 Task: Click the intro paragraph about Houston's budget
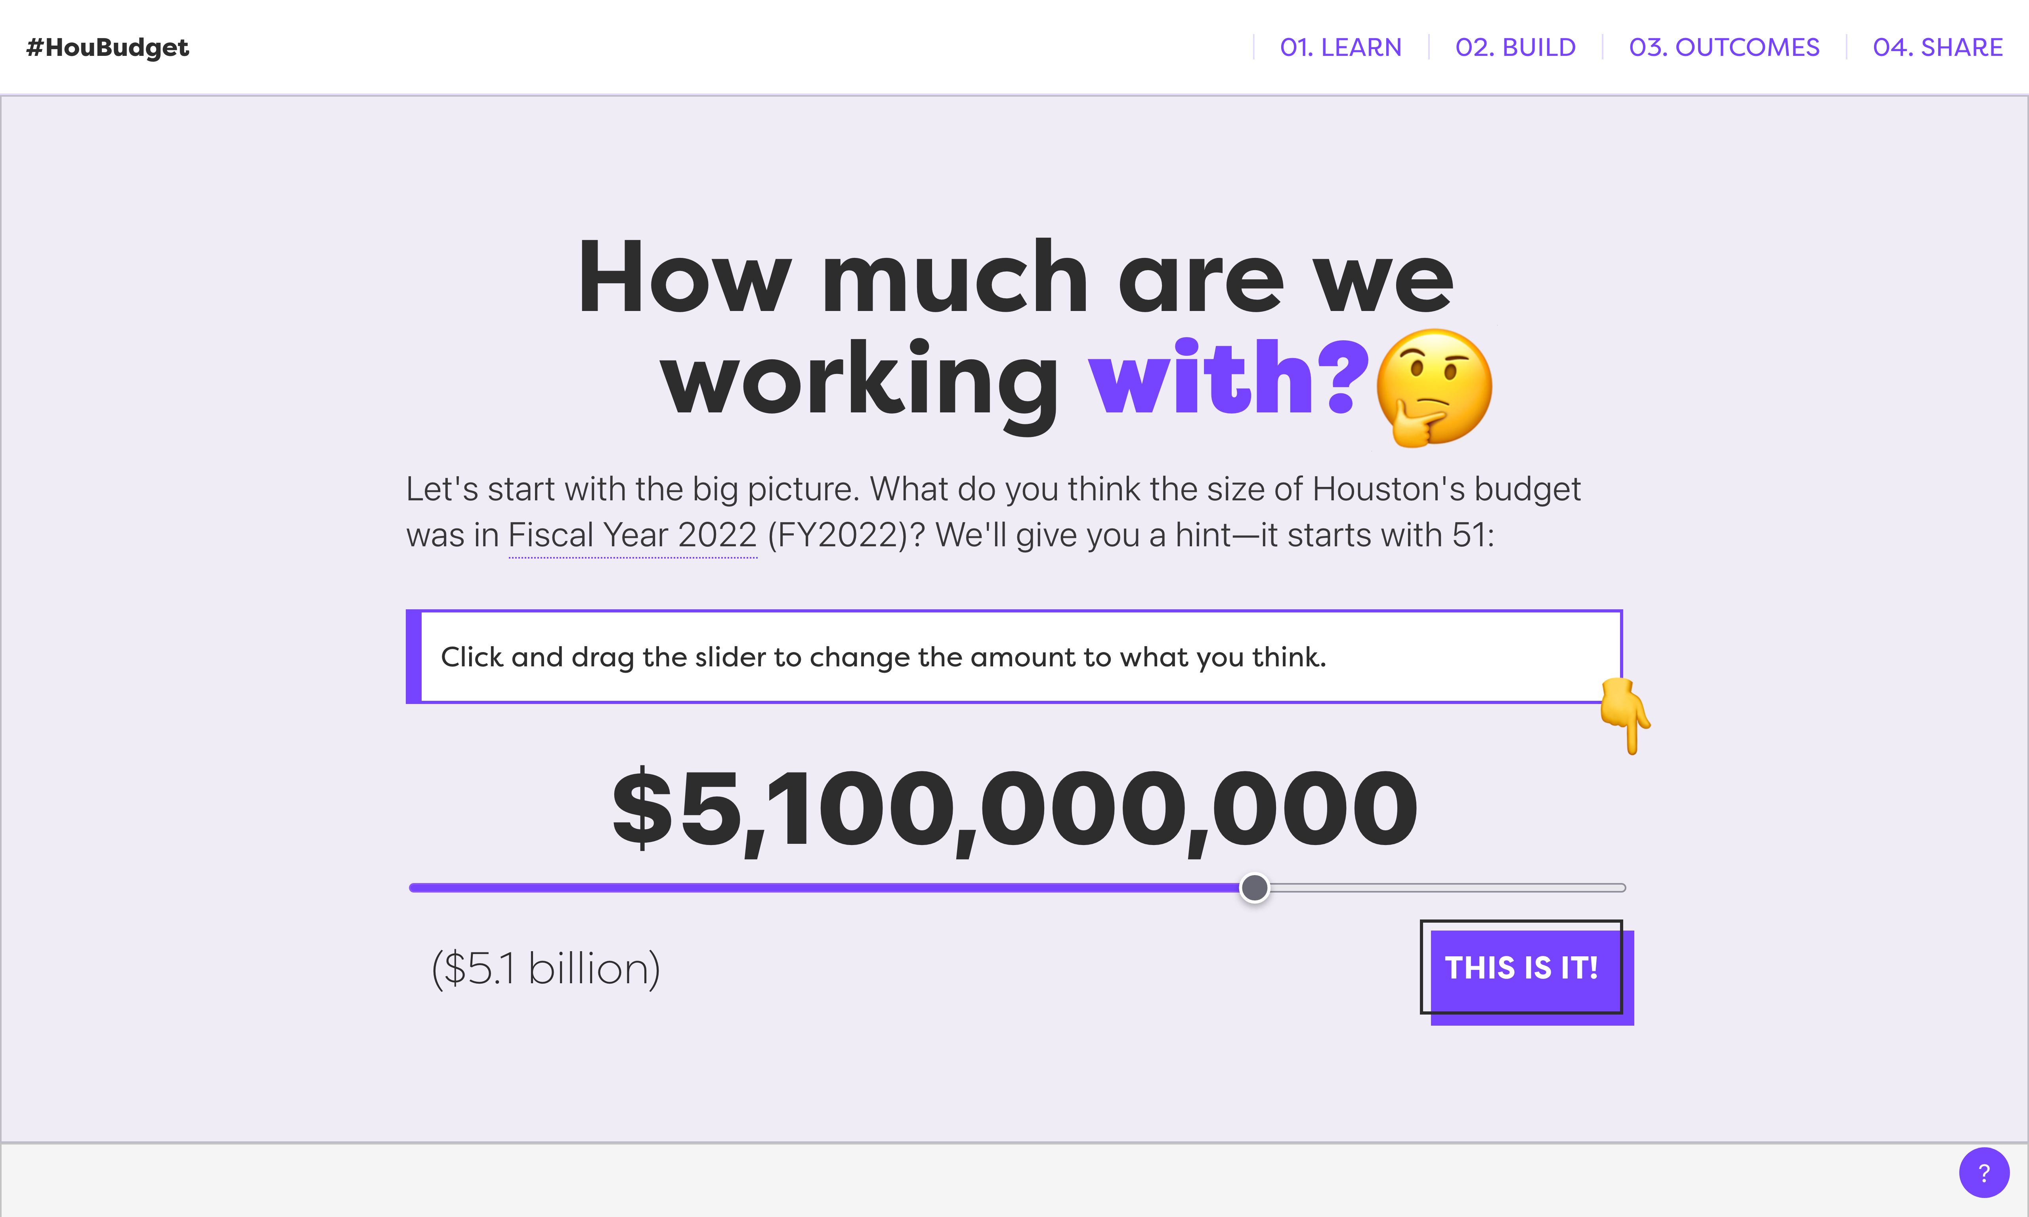click(993, 512)
